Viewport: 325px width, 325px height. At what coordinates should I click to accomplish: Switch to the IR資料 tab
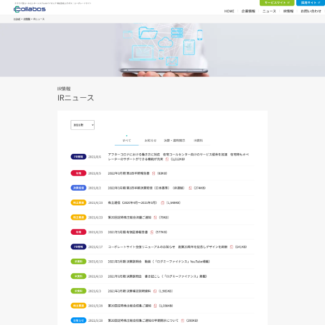coord(198,141)
